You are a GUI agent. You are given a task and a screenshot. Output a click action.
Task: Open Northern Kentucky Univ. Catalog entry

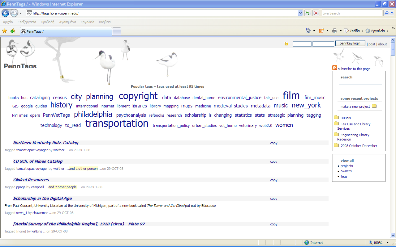46,143
